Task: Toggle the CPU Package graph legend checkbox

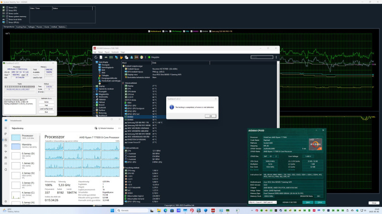Action: (170, 31)
